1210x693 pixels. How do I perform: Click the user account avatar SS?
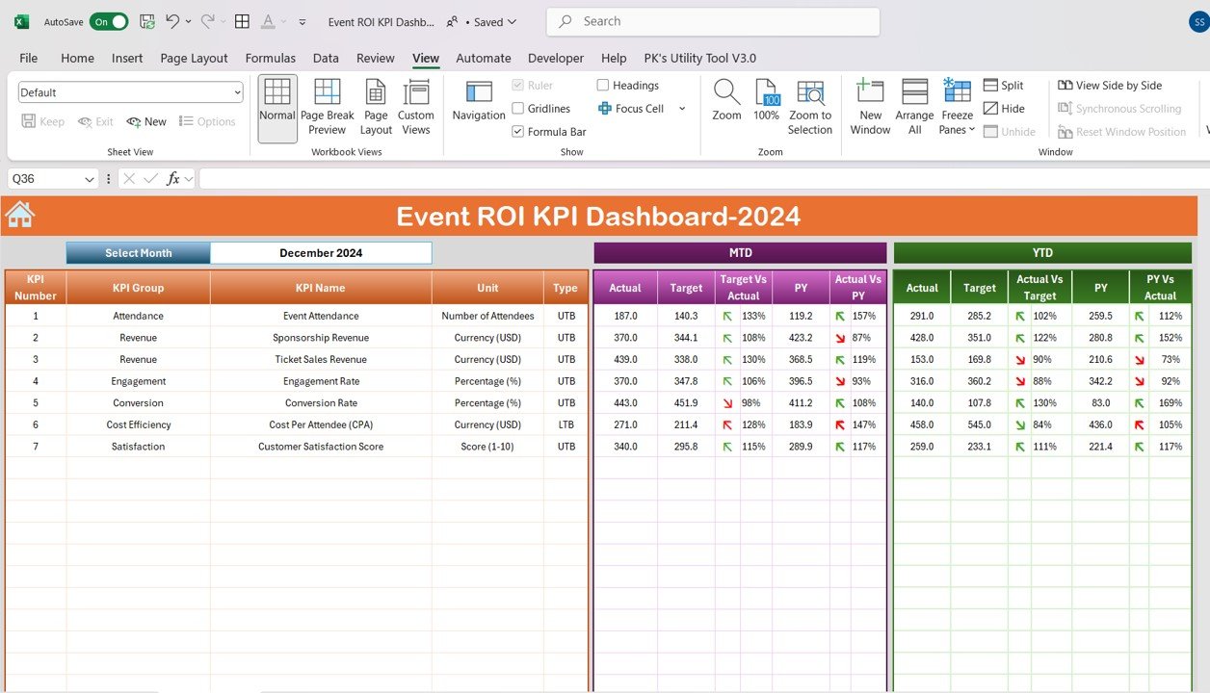tap(1198, 21)
